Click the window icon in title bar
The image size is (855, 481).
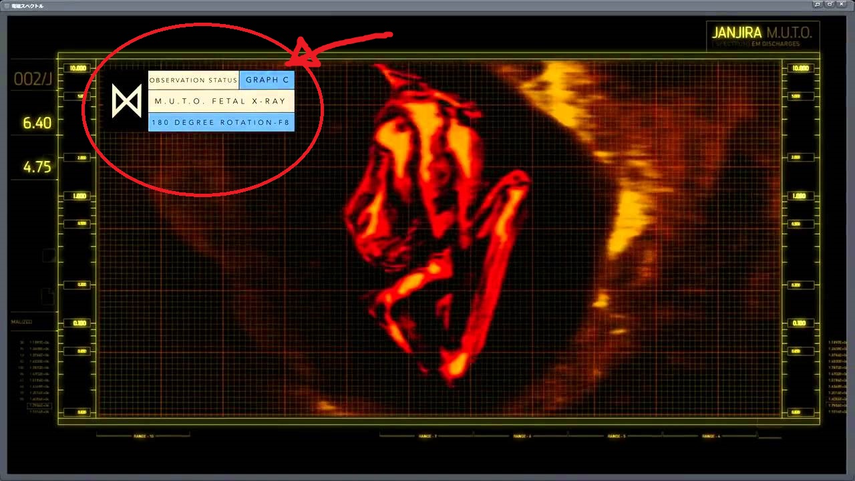coord(6,5)
